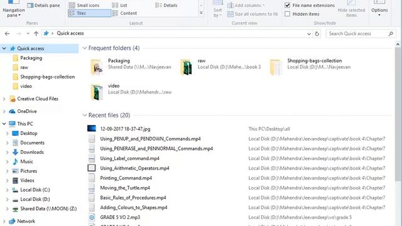This screenshot has width=402, height=226.
Task: Select Using_Label_command.mp4 file
Action: pyautogui.click(x=130, y=158)
